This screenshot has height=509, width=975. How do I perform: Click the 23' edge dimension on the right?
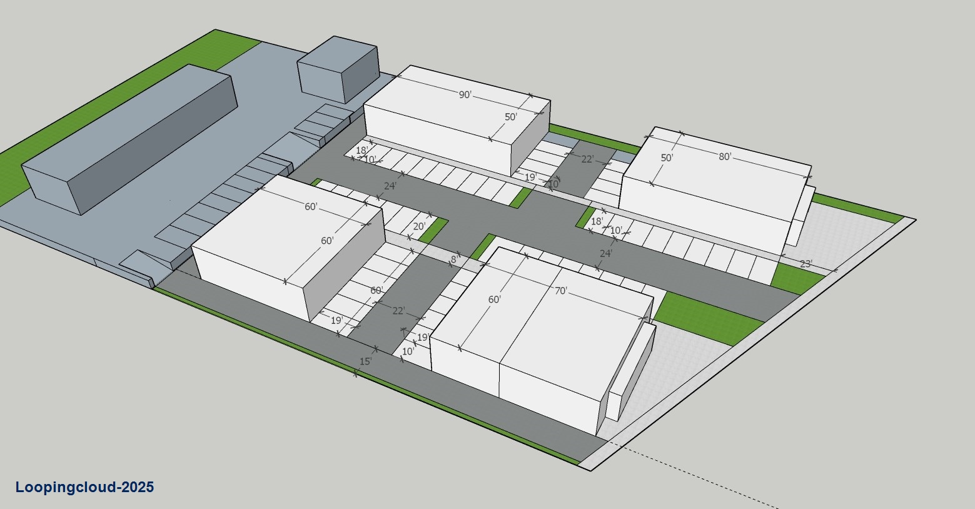point(807,262)
